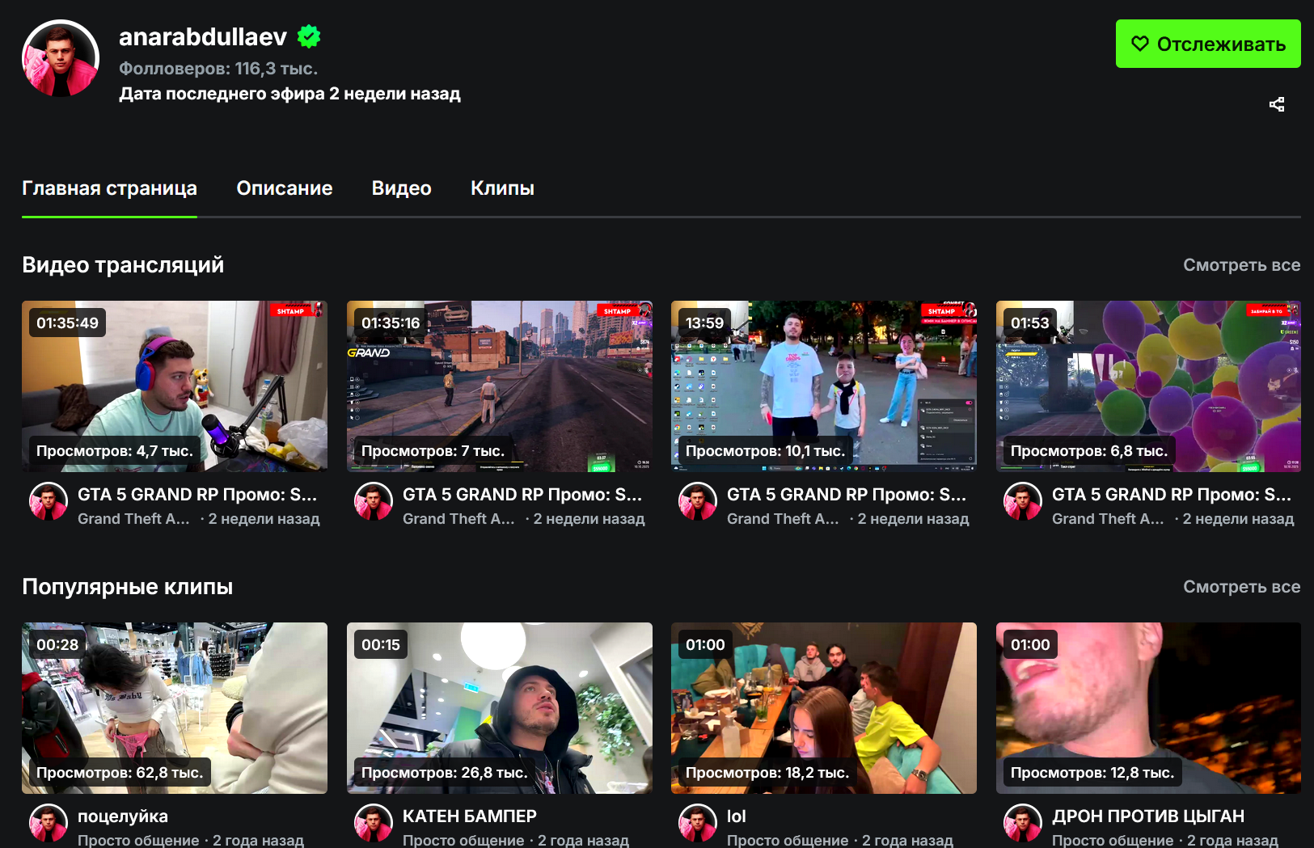1314x848 pixels.
Task: Click Смотреть все for Видео трансляций
Action: pos(1242,265)
